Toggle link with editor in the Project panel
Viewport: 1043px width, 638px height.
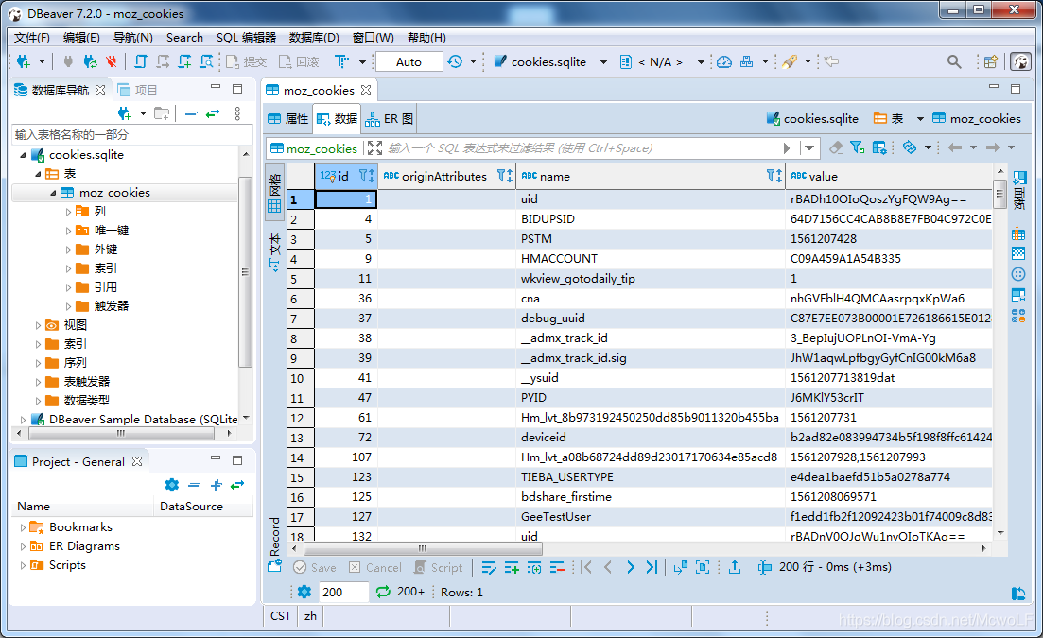tap(237, 485)
